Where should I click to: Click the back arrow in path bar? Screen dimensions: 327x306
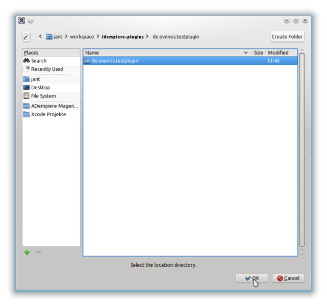tap(40, 37)
